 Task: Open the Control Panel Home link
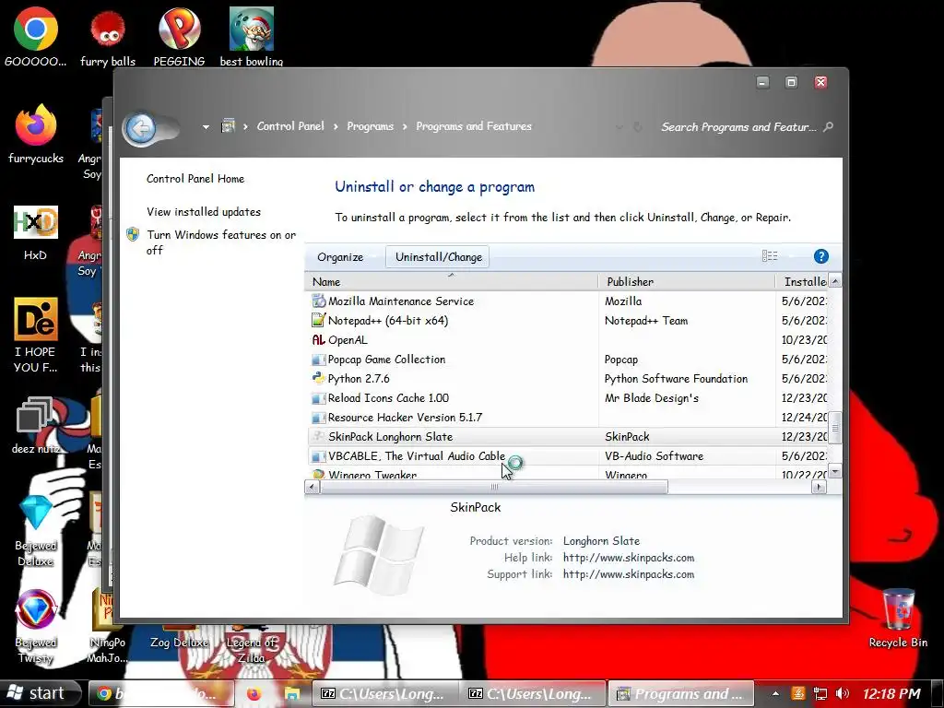point(195,178)
